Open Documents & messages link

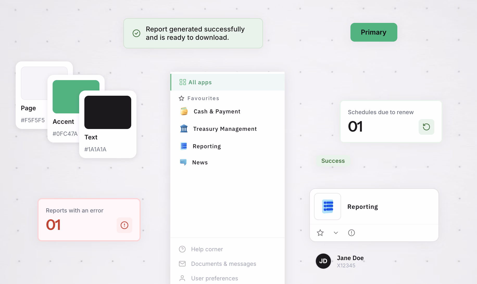(224, 264)
